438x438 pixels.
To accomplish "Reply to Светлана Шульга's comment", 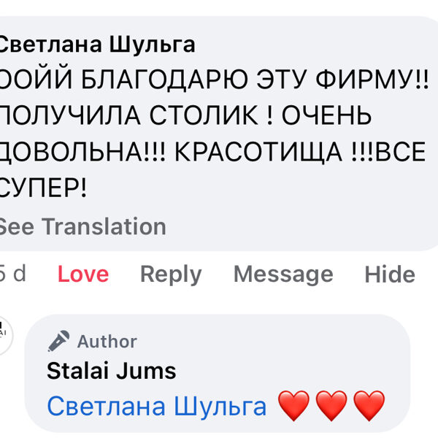I will coord(171,274).
